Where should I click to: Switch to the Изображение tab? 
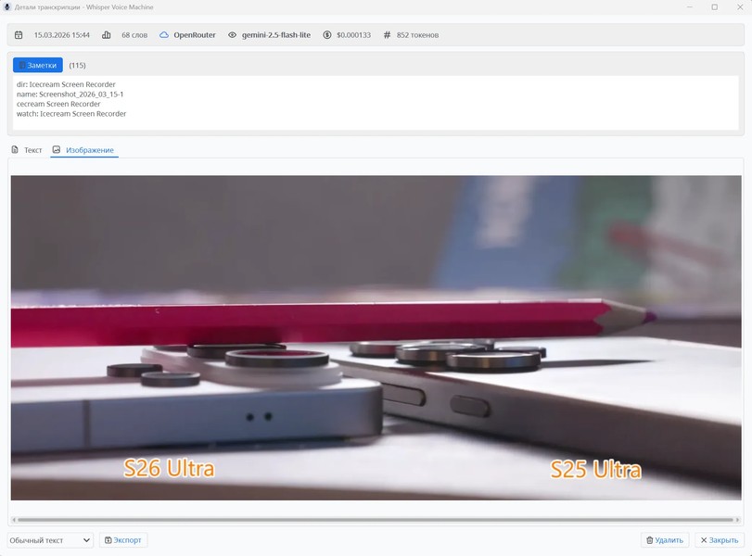pos(84,150)
